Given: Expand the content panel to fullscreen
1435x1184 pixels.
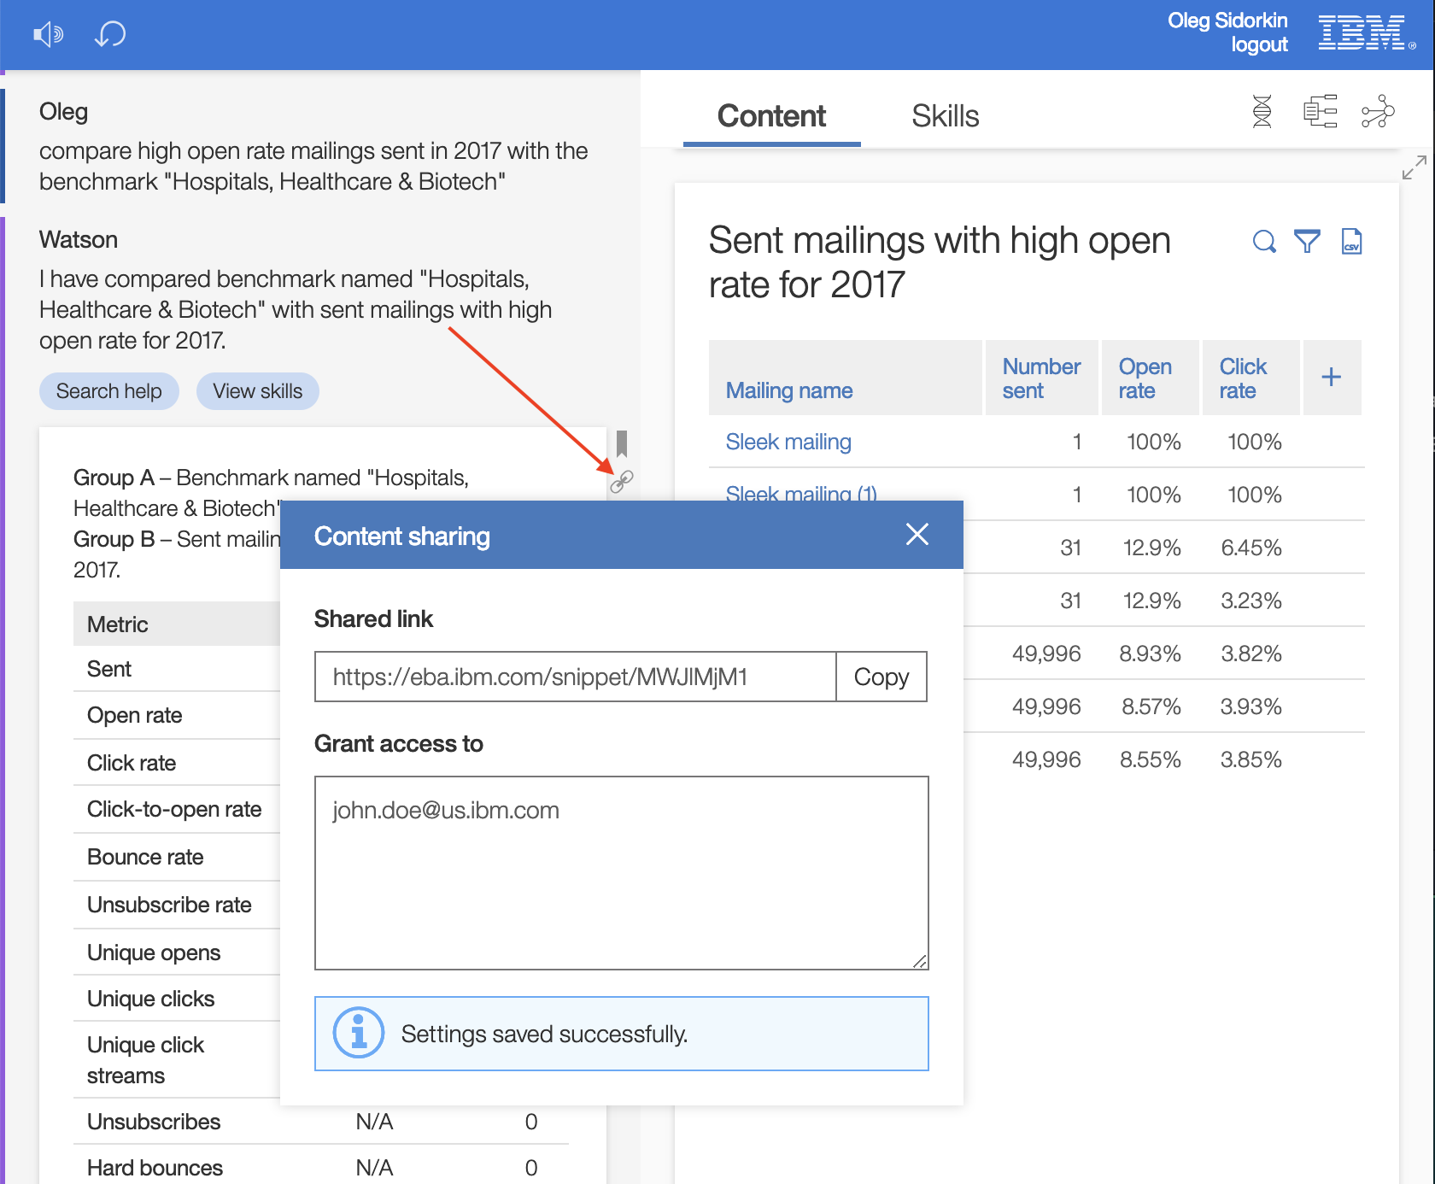Looking at the screenshot, I should [x=1414, y=167].
